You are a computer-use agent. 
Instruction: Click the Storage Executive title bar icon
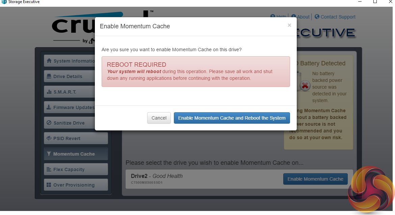point(4,2)
